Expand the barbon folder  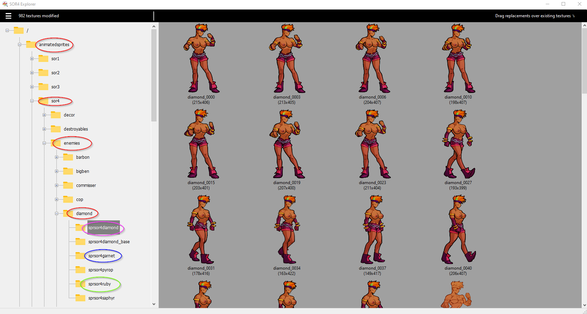[56, 157]
